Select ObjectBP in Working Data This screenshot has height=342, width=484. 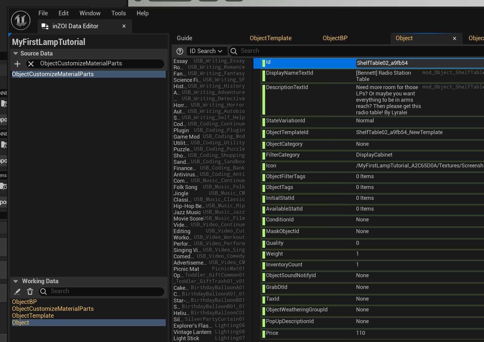pyautogui.click(x=89, y=302)
